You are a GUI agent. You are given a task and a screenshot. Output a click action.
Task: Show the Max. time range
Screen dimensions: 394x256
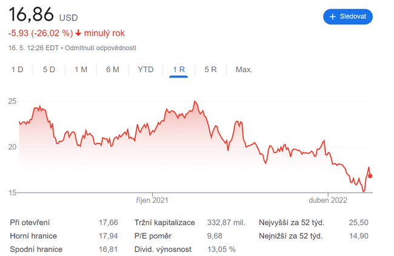click(x=244, y=70)
